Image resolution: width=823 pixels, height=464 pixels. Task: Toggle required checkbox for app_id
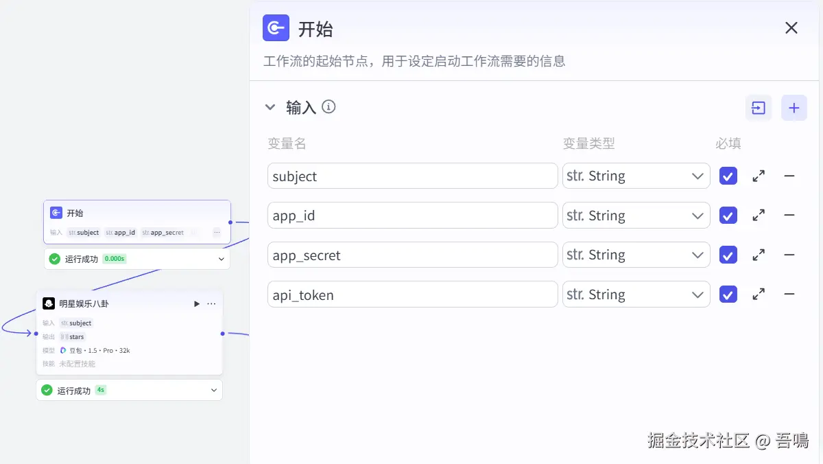coord(728,216)
